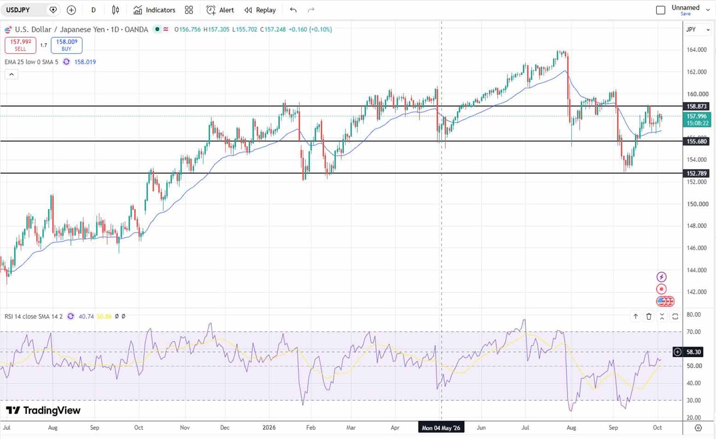The height and width of the screenshot is (439, 716).
Task: Delete the RSI pane using trash icon
Action: [649, 316]
